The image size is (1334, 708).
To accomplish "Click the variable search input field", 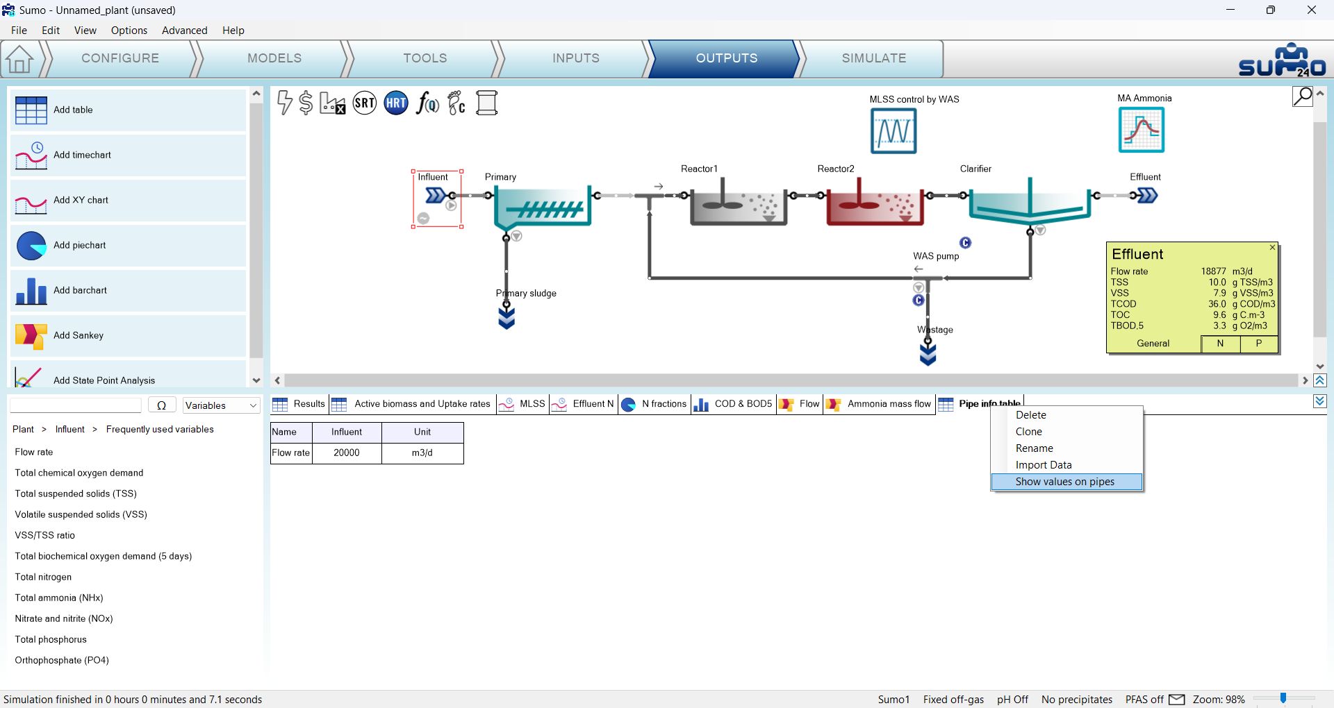I will click(x=76, y=405).
